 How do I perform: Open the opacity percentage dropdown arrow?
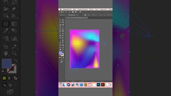82,15
